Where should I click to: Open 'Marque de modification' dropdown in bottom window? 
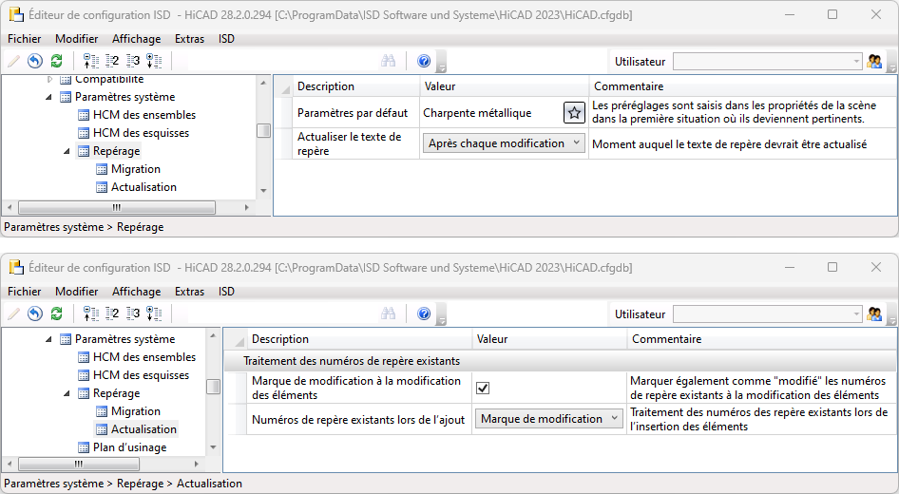548,419
